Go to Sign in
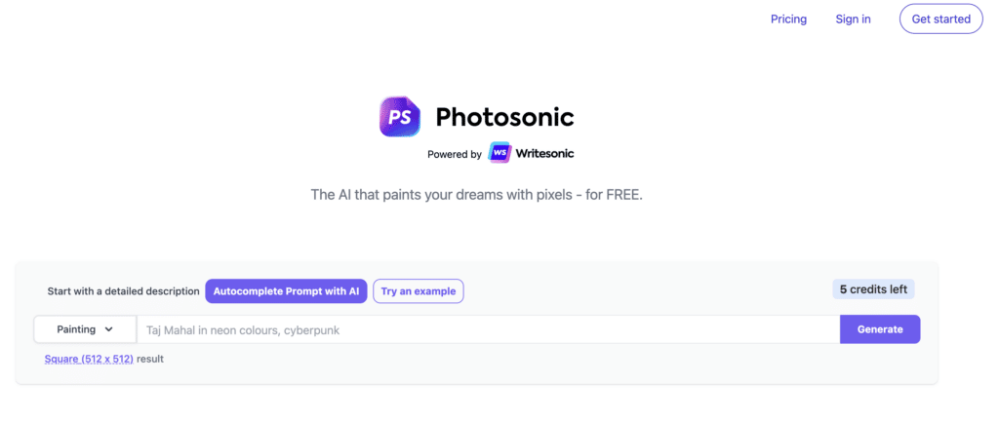Screen dimensions: 999x422 [x=853, y=19]
